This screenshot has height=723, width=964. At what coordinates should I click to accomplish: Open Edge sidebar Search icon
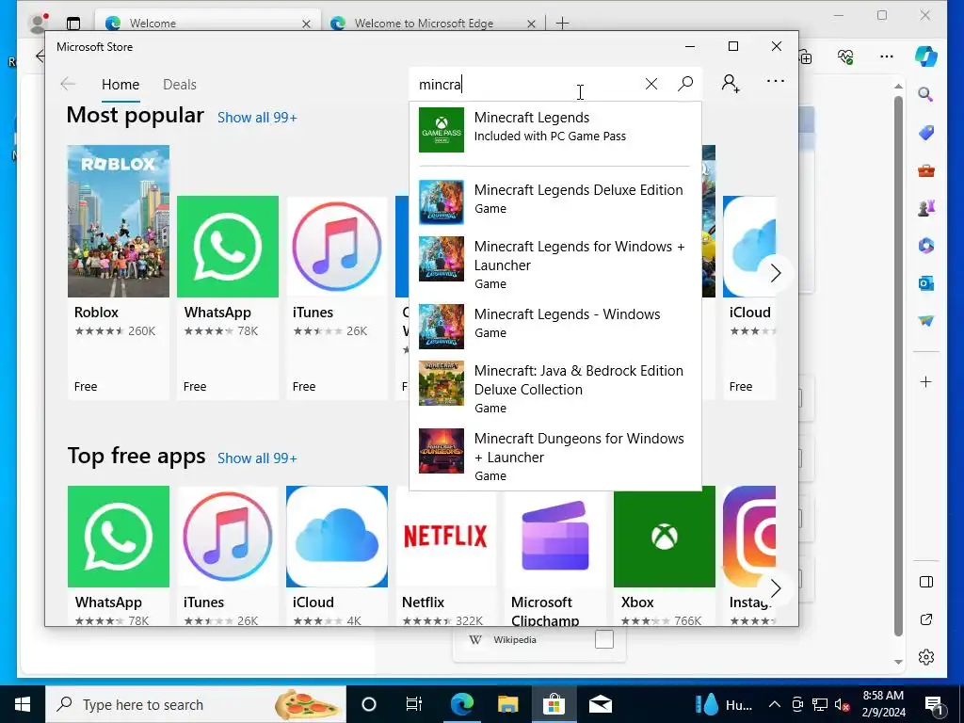926,94
